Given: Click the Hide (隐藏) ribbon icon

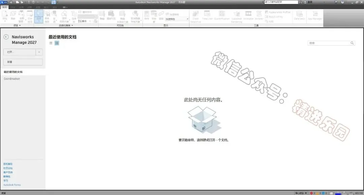Looking at the screenshot, I should [102, 15].
